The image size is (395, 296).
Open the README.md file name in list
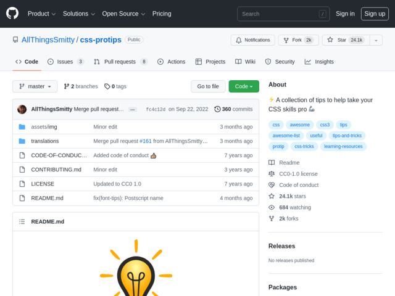pyautogui.click(x=47, y=198)
